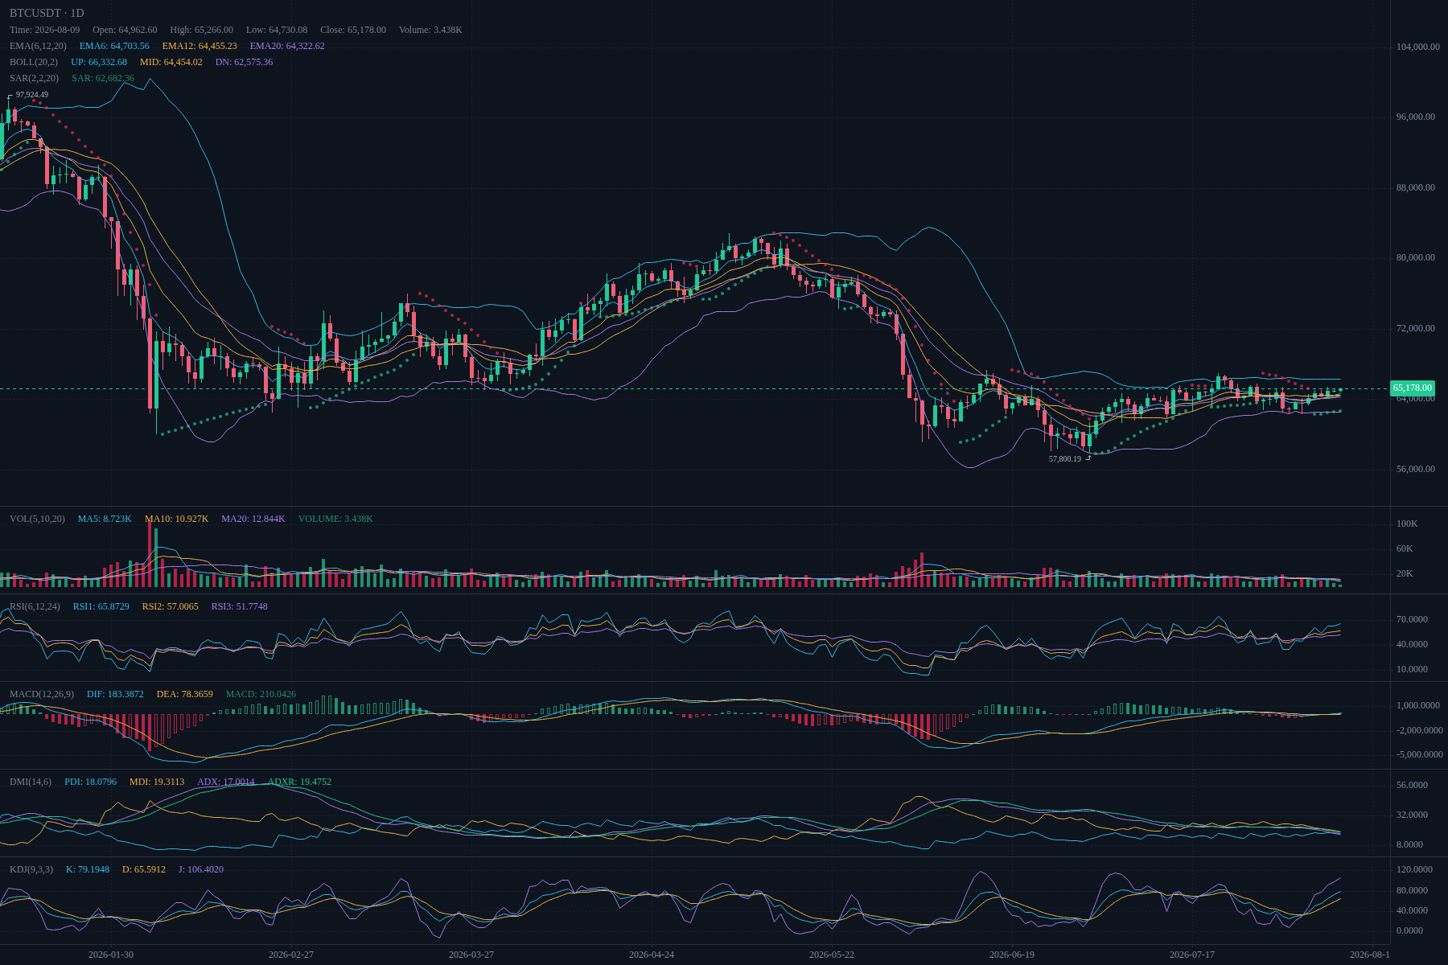Image resolution: width=1448 pixels, height=965 pixels.
Task: Click the 97,924.49 high price marker
Action: coord(32,95)
